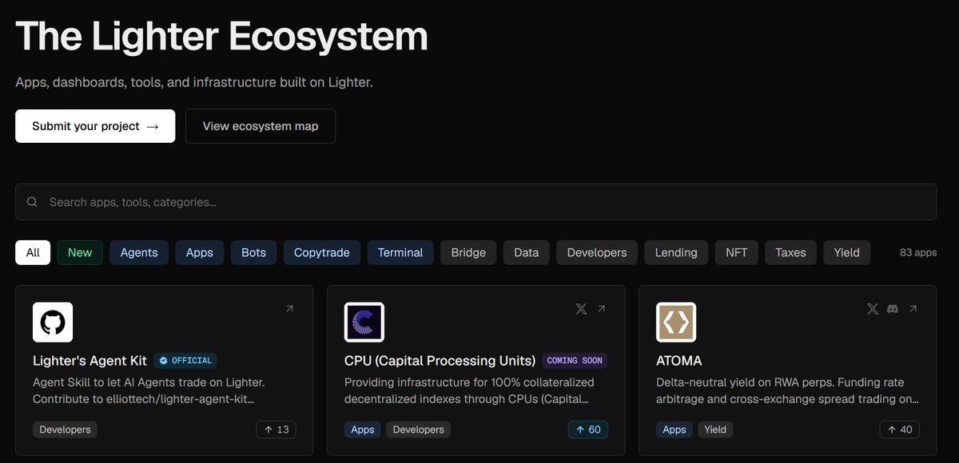The height and width of the screenshot is (463, 959).
Task: Upvote Lighter's Agent Kit (13 votes)
Action: 277,429
